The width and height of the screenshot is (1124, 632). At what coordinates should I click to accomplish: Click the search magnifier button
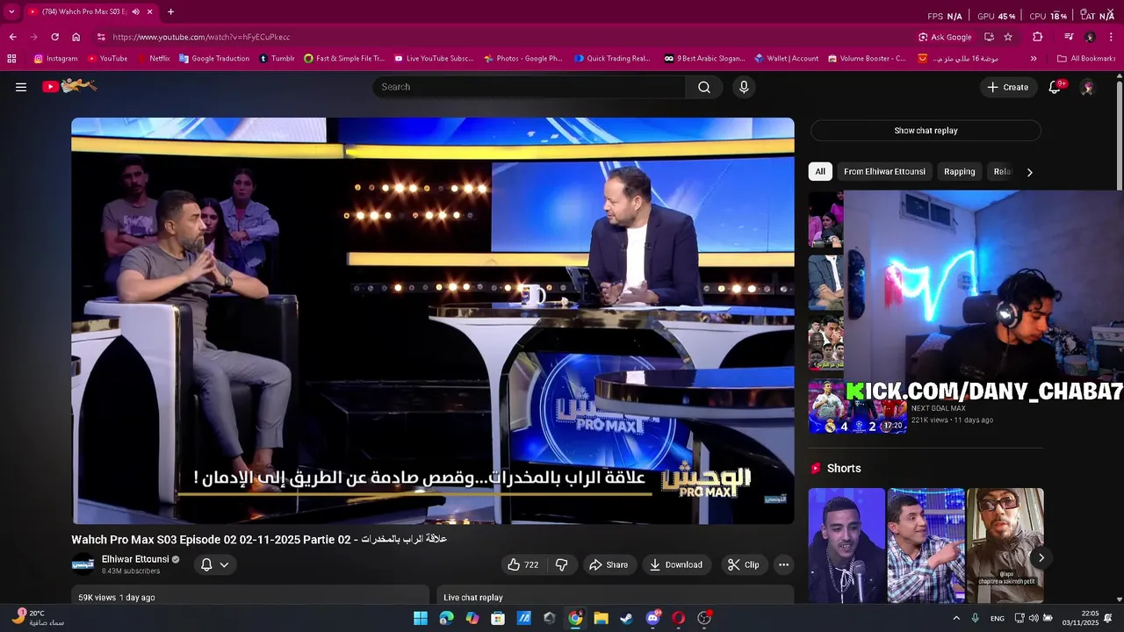[704, 87]
